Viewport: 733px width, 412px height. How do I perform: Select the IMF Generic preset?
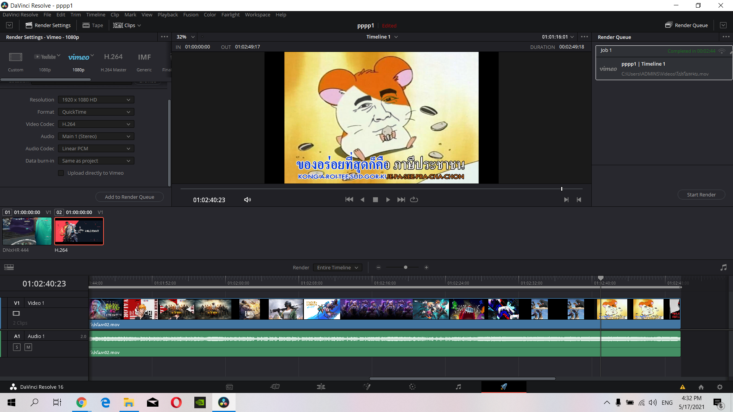point(144,62)
